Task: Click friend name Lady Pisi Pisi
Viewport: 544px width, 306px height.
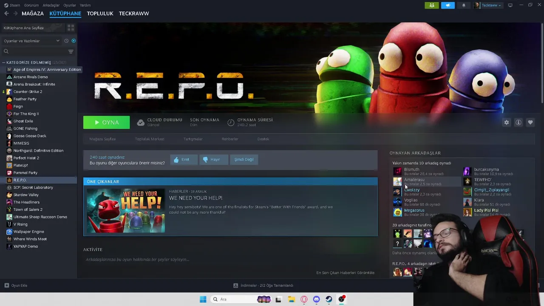Action: [486, 210]
